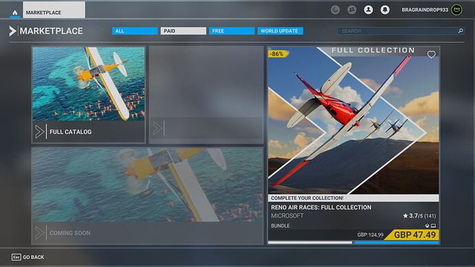
Task: Open the COMING SOON tile
Action: (x=147, y=196)
